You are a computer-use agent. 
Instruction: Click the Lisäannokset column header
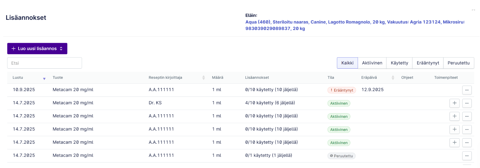tap(257, 77)
